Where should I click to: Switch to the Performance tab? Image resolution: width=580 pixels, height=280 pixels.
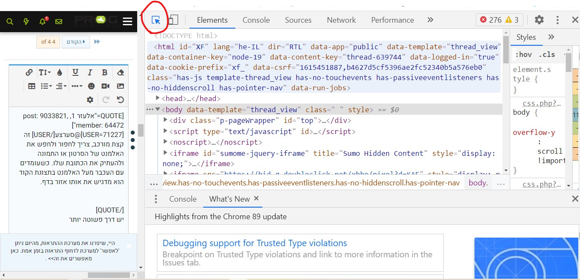pos(393,20)
